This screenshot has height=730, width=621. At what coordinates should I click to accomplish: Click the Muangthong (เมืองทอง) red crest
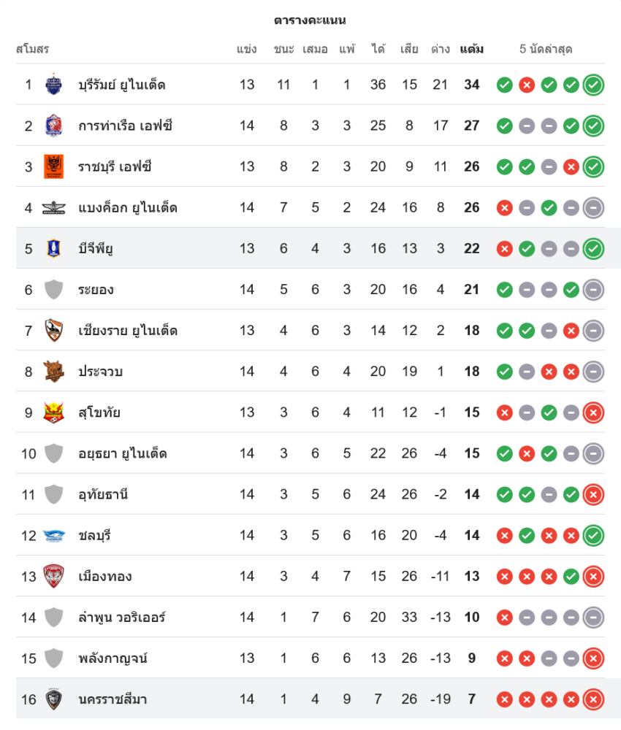(53, 577)
